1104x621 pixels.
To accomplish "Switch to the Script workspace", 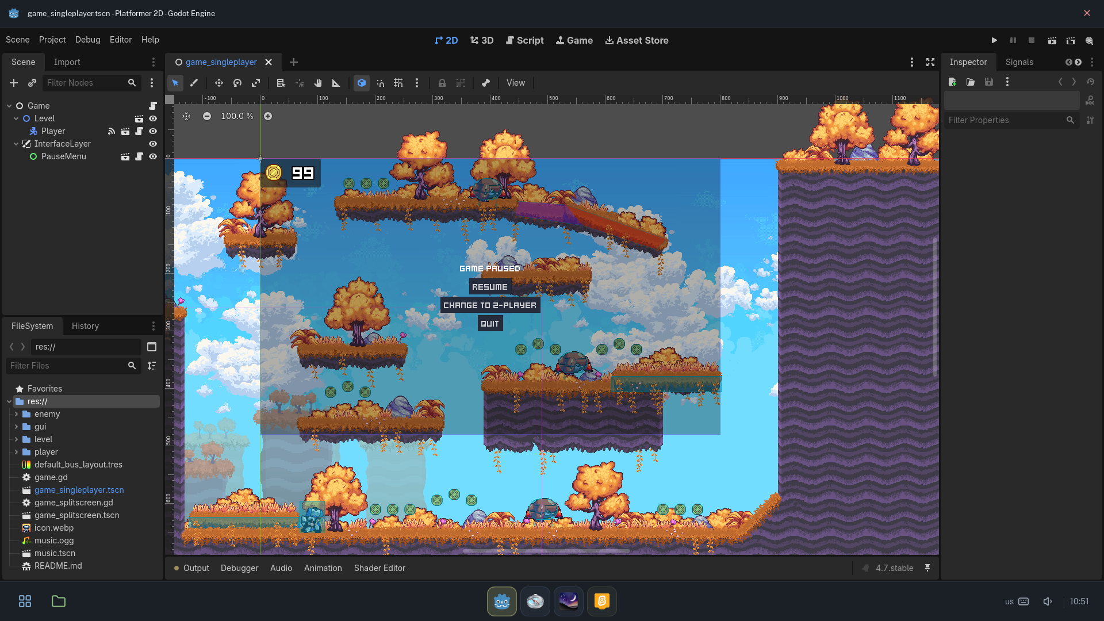I will point(524,40).
